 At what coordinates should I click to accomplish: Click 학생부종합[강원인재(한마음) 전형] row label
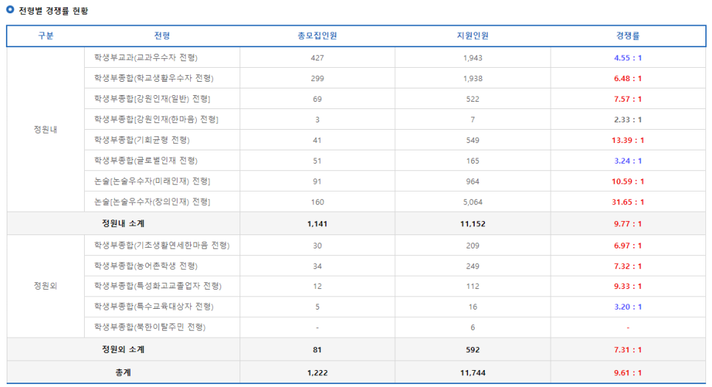[156, 119]
